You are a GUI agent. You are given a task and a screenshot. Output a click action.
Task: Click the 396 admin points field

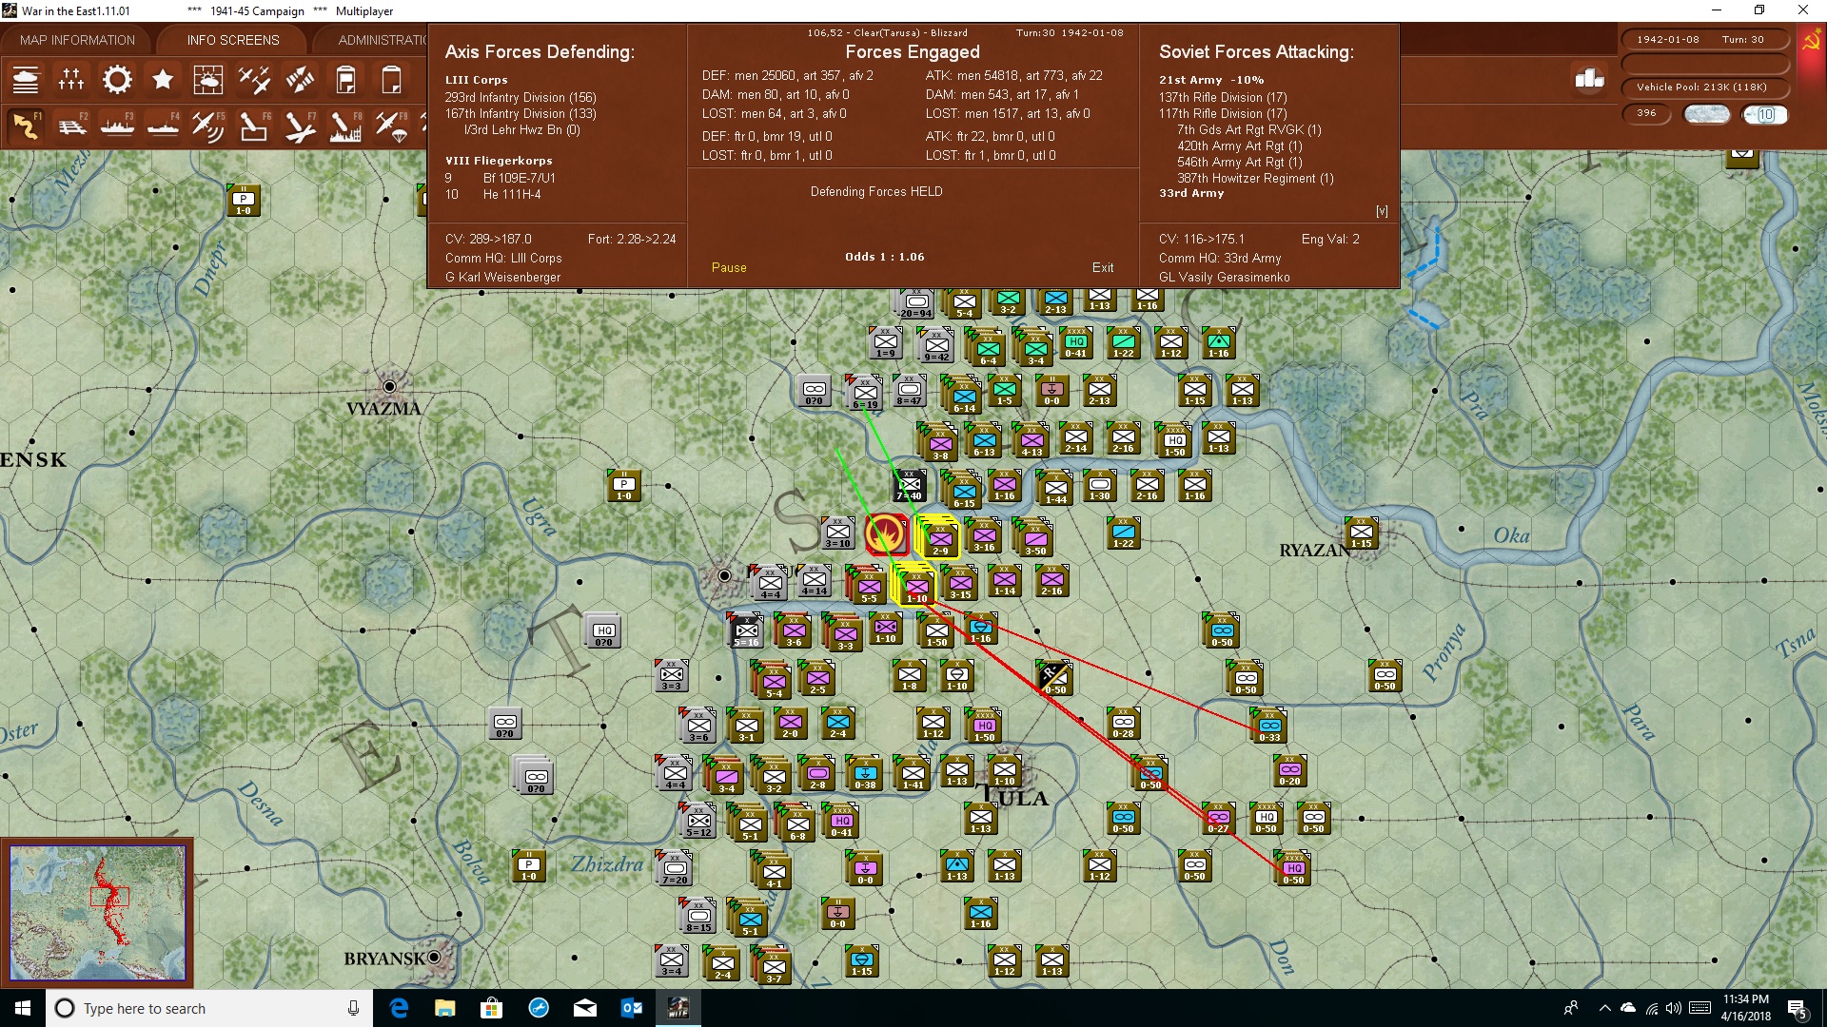(1646, 113)
